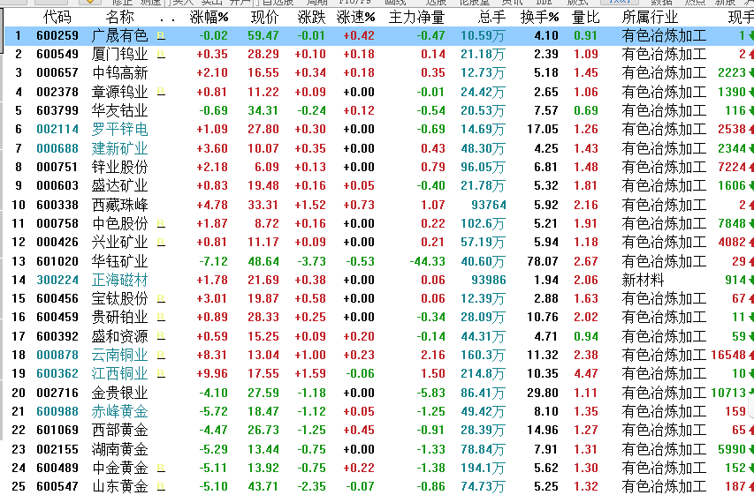Sort by the 代码 column header
The width and height of the screenshot is (754, 495).
[57, 18]
